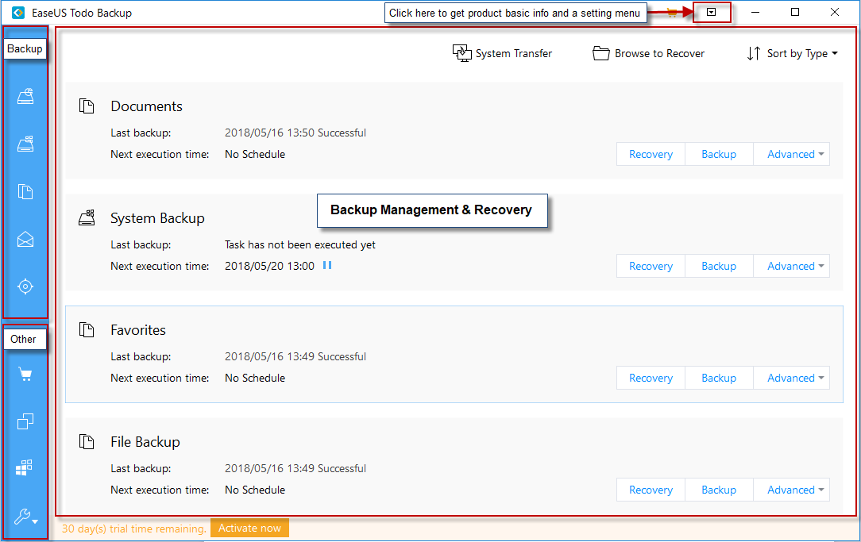Viewport: 861px width, 542px height.
Task: Minimize the EaseUS Todo Backup window
Action: point(755,12)
